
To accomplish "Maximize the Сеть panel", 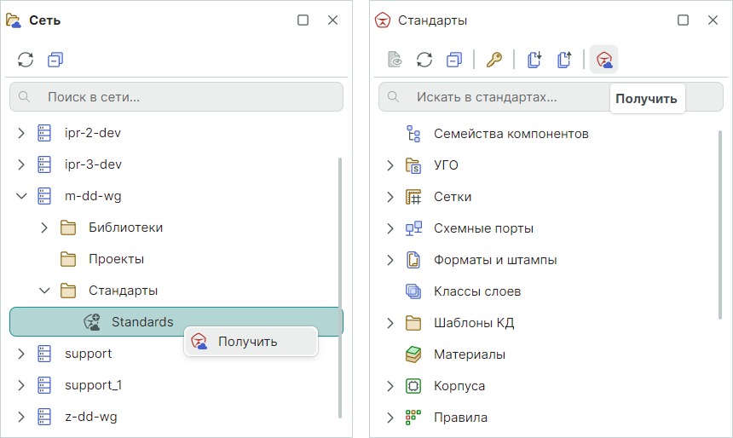I will click(x=303, y=20).
